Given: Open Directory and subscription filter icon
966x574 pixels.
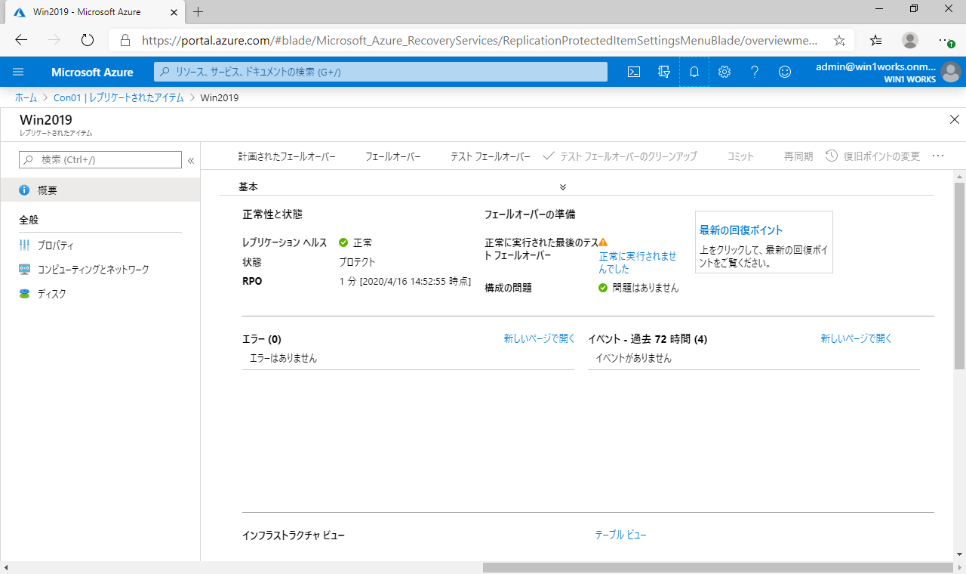Looking at the screenshot, I should (x=664, y=72).
